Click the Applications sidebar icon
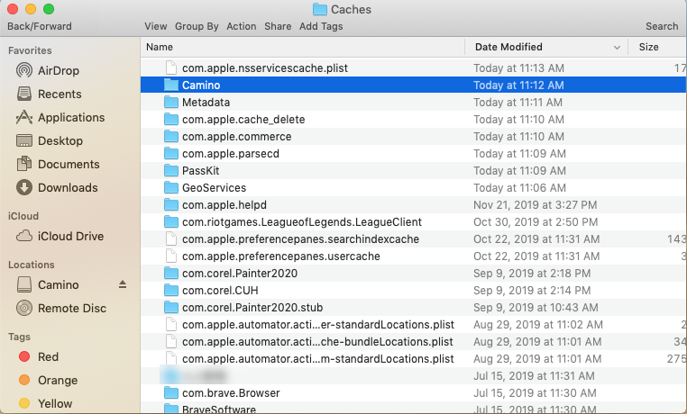The height and width of the screenshot is (414, 687). click(24, 117)
